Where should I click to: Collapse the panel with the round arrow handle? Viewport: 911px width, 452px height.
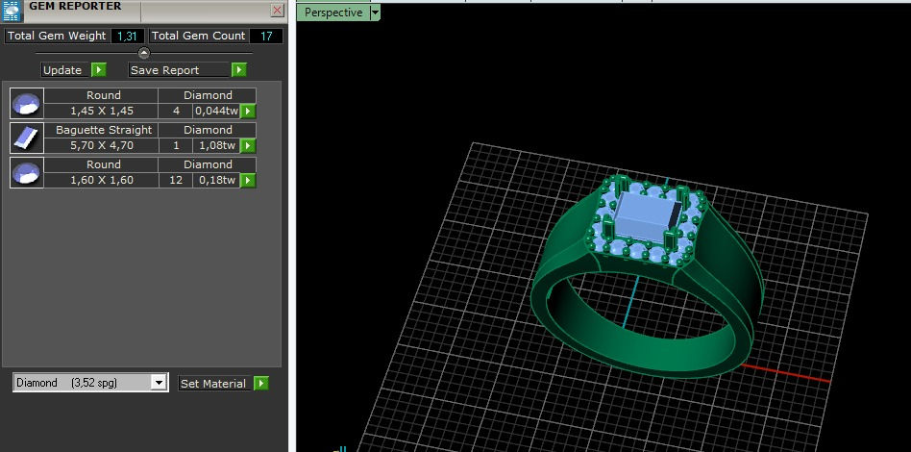144,54
